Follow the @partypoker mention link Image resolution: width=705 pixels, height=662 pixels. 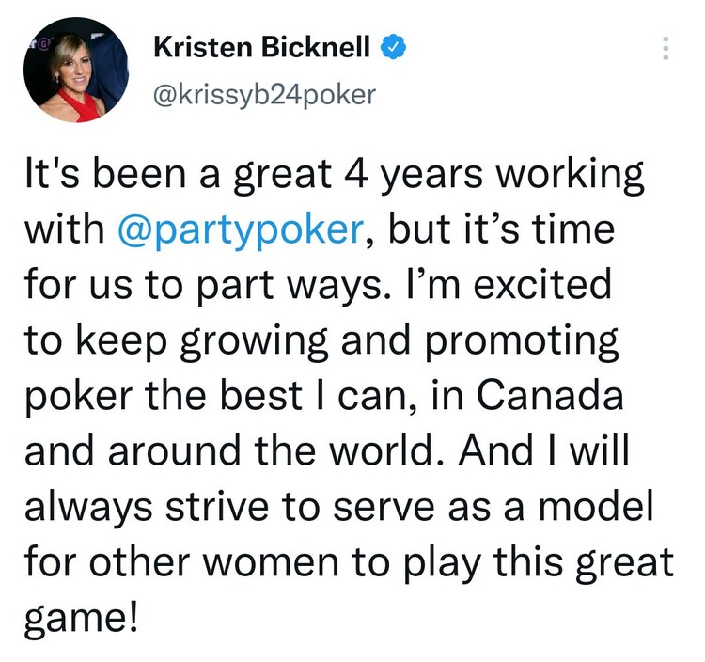[x=240, y=230]
